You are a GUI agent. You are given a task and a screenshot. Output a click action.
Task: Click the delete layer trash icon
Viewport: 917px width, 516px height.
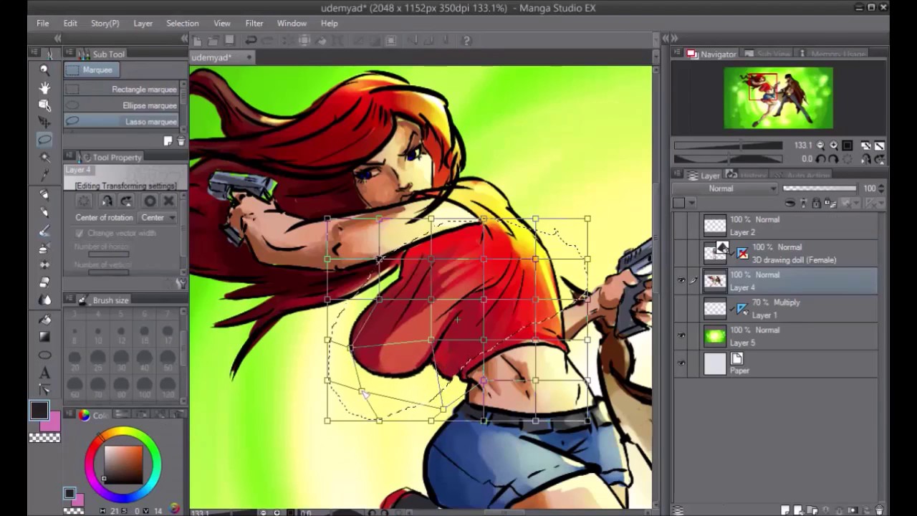pyautogui.click(x=880, y=510)
